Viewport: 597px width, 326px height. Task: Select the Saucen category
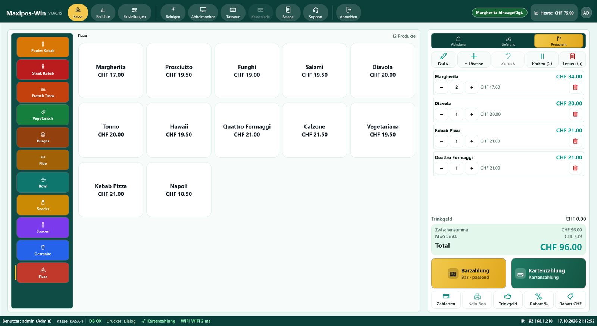(x=43, y=228)
